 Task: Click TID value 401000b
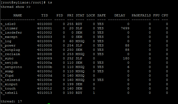pyautogui.click(x=45, y=67)
